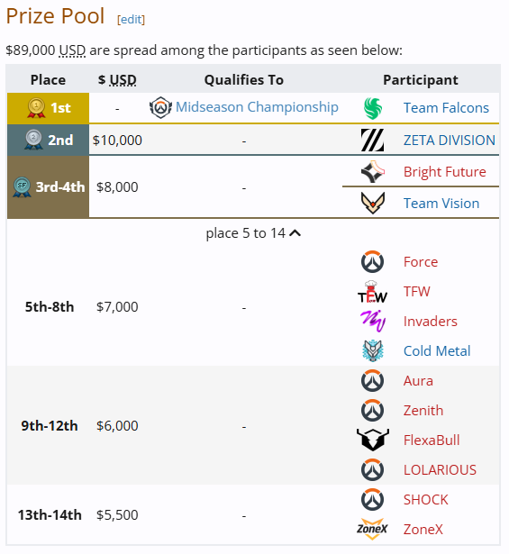The image size is (509, 554).
Task: Click the Team Vision logo icon
Action: [373, 204]
